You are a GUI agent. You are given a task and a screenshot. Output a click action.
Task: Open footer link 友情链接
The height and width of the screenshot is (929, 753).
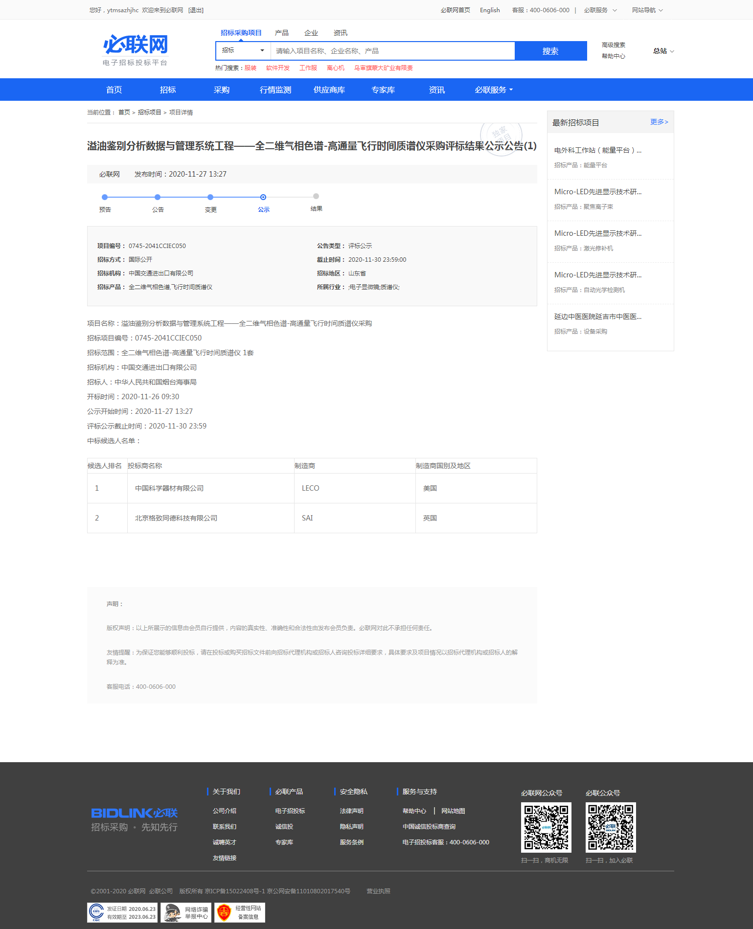[225, 858]
